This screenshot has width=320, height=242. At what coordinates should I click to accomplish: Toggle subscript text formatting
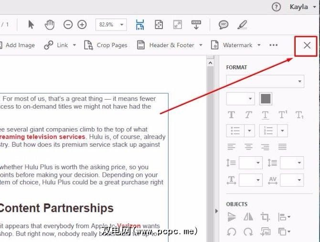click(299, 115)
